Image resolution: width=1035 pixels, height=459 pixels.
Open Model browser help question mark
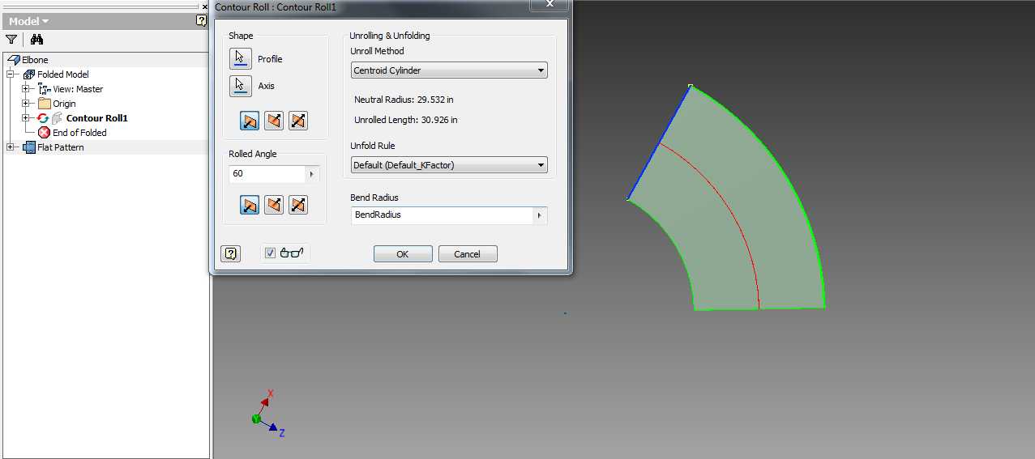point(202,21)
